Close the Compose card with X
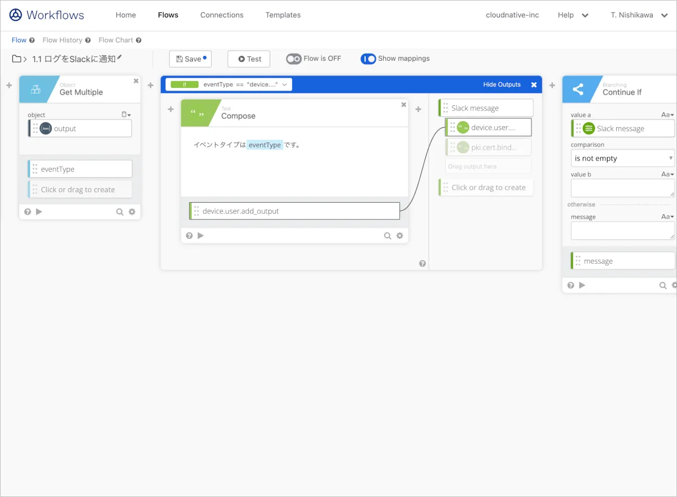This screenshot has width=677, height=497. click(x=403, y=105)
